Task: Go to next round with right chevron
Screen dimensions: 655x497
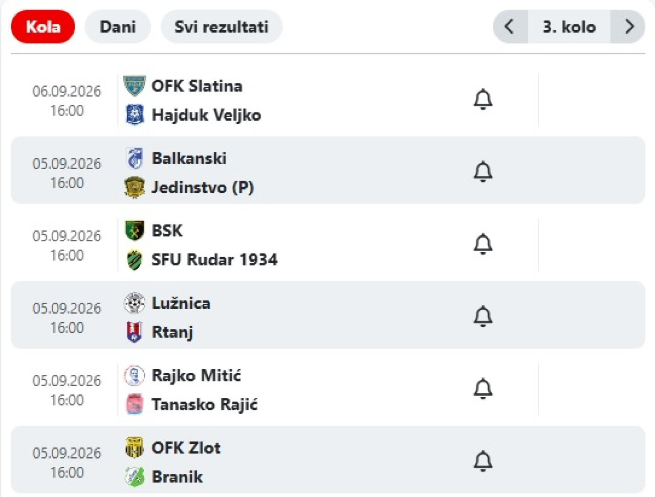Action: click(628, 27)
